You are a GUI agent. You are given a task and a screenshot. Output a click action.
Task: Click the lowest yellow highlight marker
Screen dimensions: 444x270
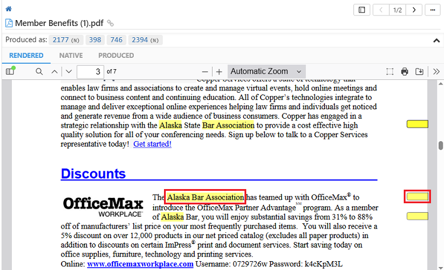pyautogui.click(x=417, y=216)
